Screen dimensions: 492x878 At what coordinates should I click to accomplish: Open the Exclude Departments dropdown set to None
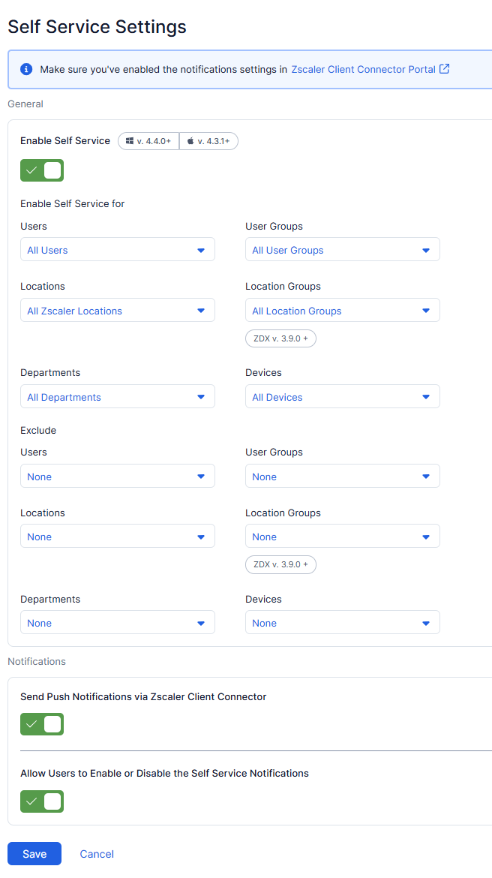click(118, 623)
